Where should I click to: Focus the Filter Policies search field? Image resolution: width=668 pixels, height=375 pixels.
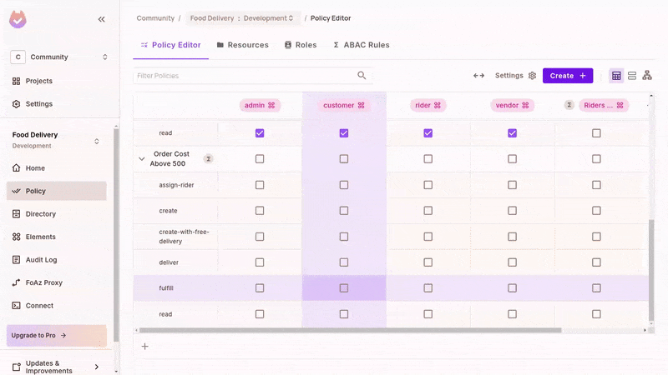tap(242, 76)
